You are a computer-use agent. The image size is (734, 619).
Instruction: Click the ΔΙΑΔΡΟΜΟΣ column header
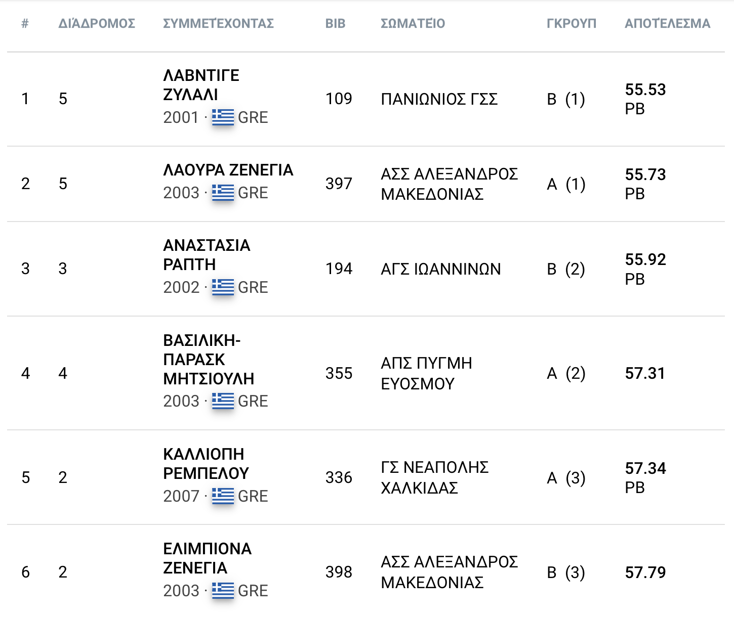pyautogui.click(x=97, y=24)
